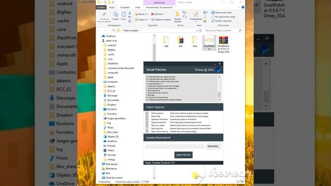Screen dimensions: 331x186
Task: Click the refresh icon in address bar
Action: point(201,30)
